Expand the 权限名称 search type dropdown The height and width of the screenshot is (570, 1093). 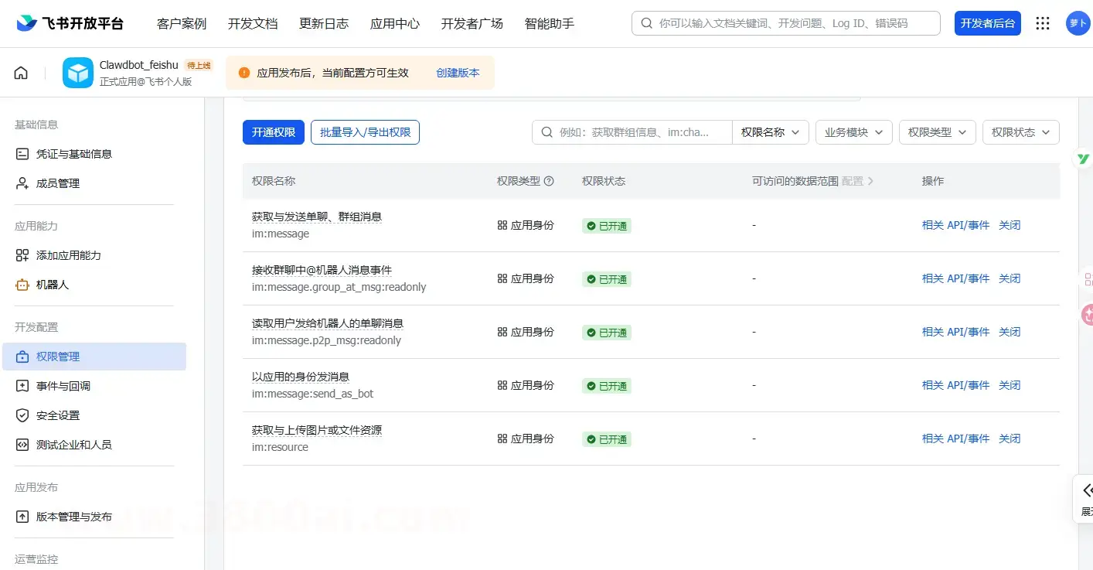(x=770, y=132)
